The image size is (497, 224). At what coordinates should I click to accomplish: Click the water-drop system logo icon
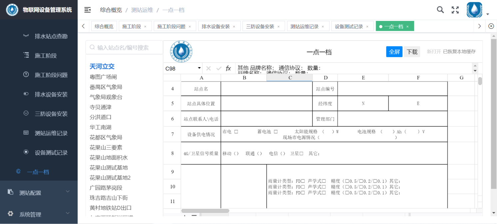point(12,10)
